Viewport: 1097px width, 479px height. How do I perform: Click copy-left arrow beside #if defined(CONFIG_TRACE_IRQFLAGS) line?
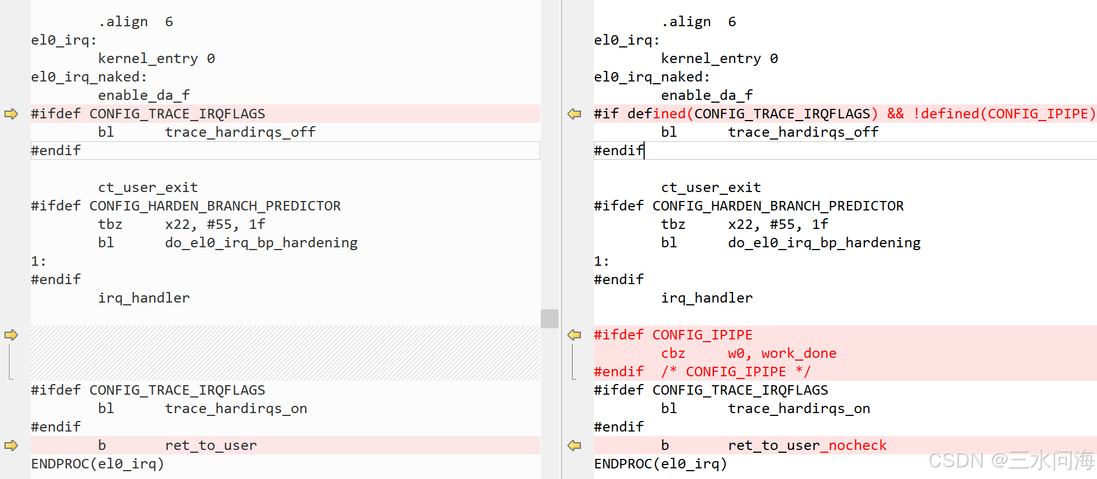click(x=574, y=114)
